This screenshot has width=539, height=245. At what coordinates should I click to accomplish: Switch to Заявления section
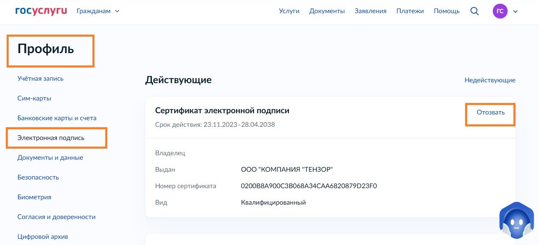point(370,11)
